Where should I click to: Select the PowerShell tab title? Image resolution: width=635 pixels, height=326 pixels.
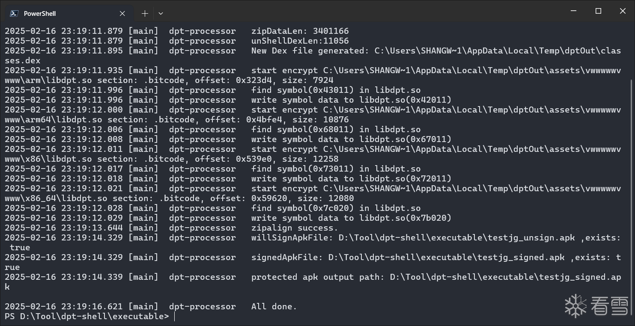(x=40, y=14)
